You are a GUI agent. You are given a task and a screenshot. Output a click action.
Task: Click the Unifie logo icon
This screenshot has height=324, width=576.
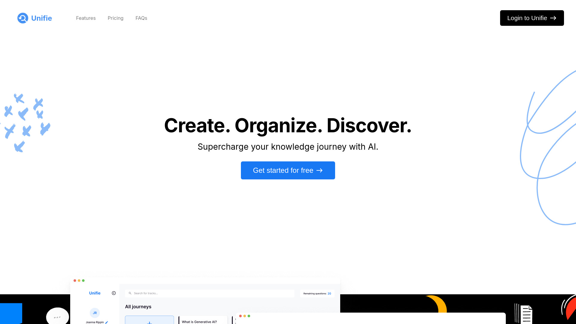22,18
